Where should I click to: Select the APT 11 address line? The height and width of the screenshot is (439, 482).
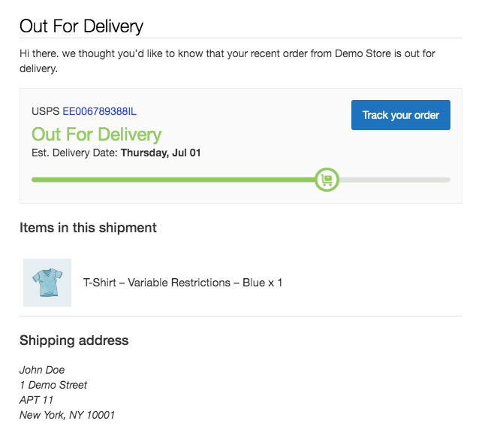coord(36,400)
